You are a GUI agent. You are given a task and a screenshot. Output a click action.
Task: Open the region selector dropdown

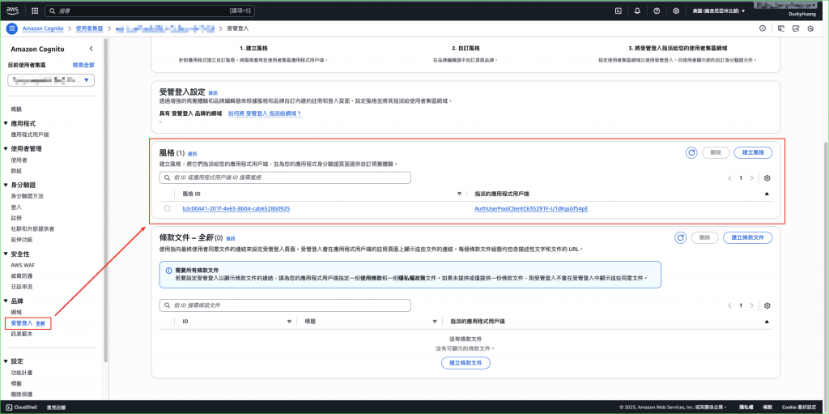(719, 11)
